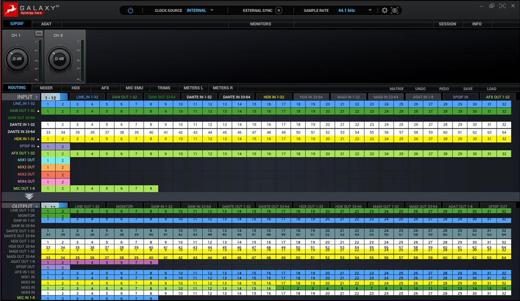Click the power button icon

(131, 10)
